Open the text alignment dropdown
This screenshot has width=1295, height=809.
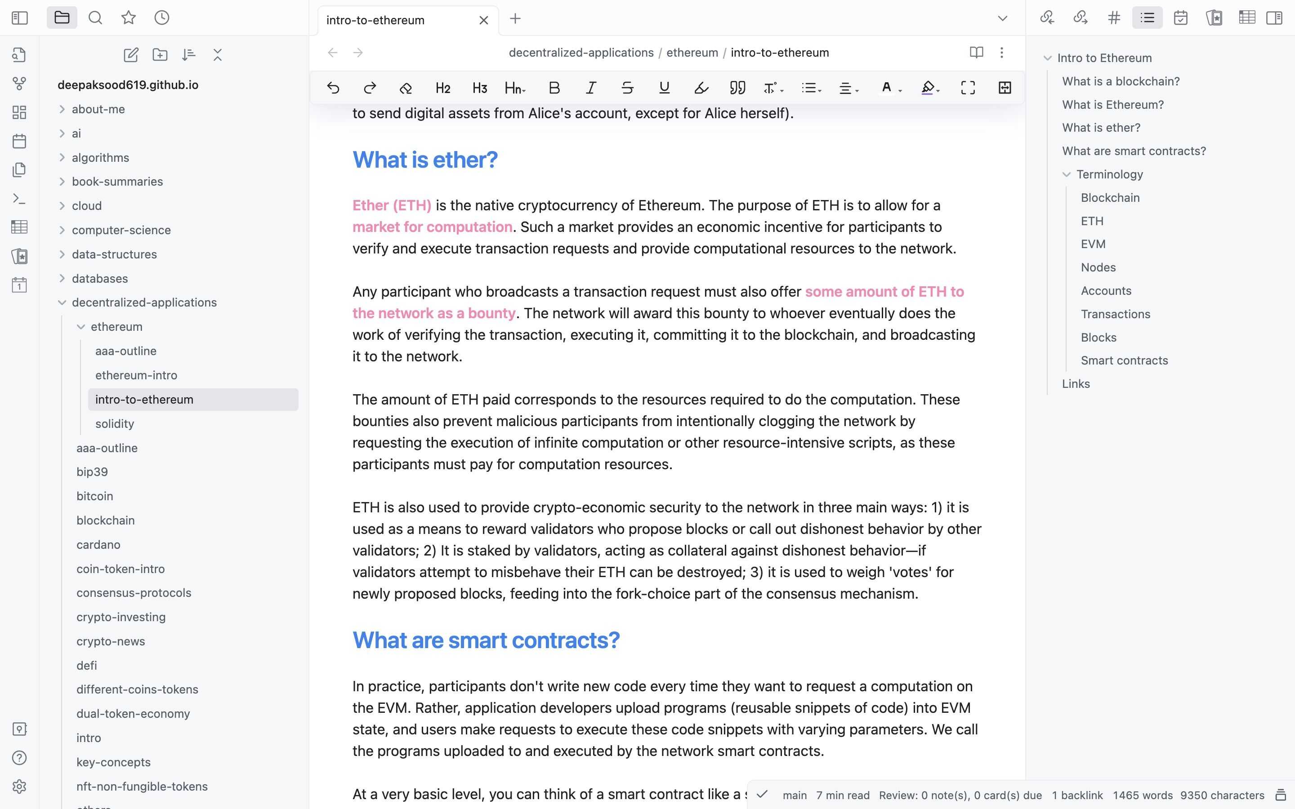pyautogui.click(x=848, y=88)
